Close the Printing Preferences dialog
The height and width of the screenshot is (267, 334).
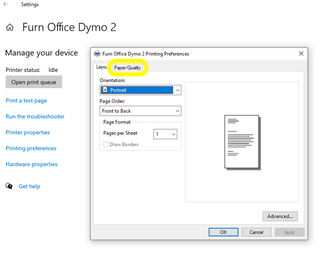click(x=301, y=53)
